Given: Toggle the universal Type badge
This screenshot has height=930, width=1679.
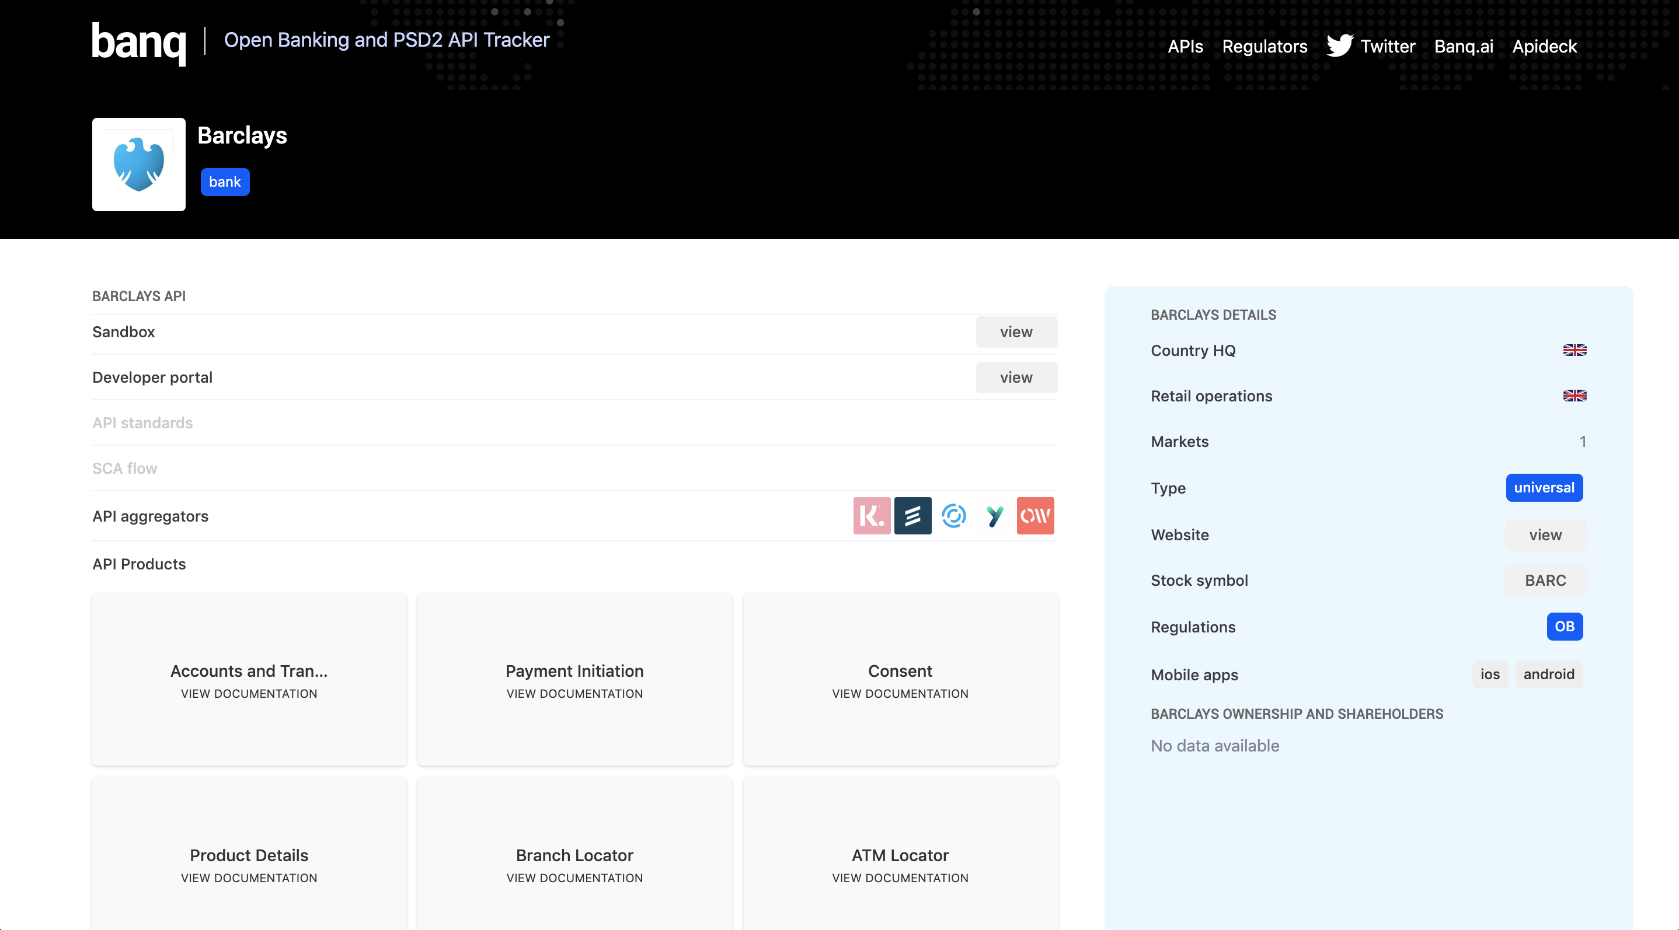Looking at the screenshot, I should [1544, 487].
